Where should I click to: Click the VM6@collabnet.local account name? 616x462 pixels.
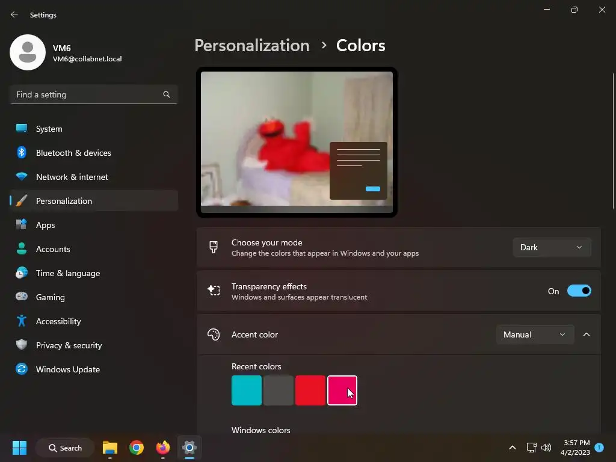click(87, 59)
